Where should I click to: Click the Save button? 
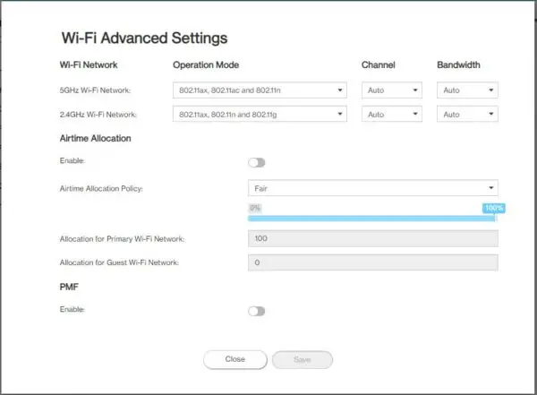303,360
